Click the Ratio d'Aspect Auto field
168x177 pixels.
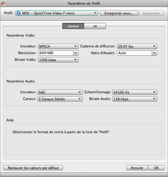(134, 53)
